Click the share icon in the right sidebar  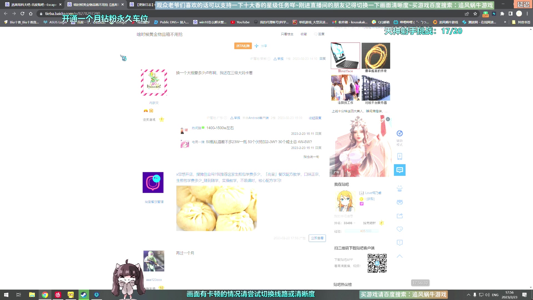[400, 216]
